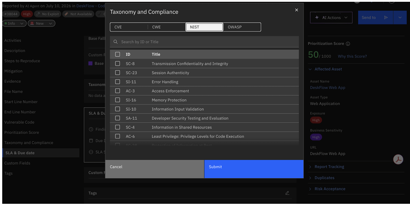410x206 pixels.
Task: Open the Info status dropdown
Action: [x=14, y=23]
